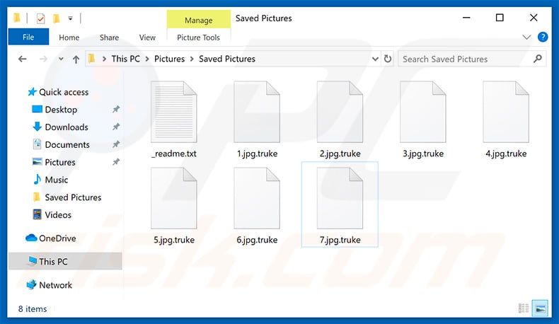Switch to Details view layout
Image resolution: width=559 pixels, height=324 pixels.
(524, 308)
